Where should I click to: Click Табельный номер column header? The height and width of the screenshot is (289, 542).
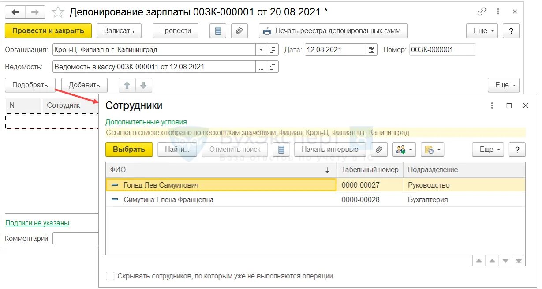pyautogui.click(x=370, y=170)
